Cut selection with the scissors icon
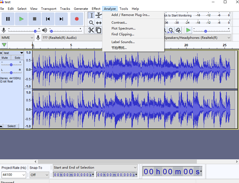This screenshot has height=183, width=239. pyautogui.click(x=91, y=30)
